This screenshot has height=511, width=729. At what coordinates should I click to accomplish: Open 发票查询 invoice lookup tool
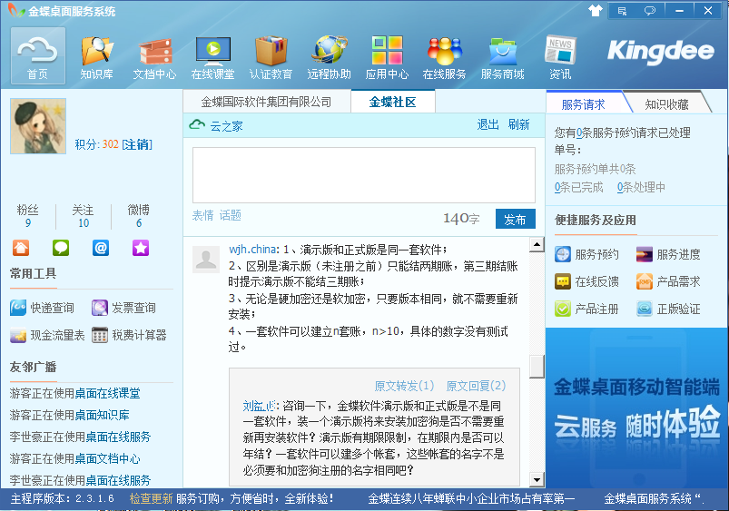[123, 308]
